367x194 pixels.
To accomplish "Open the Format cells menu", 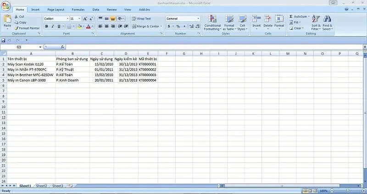I will pyautogui.click(x=279, y=22).
